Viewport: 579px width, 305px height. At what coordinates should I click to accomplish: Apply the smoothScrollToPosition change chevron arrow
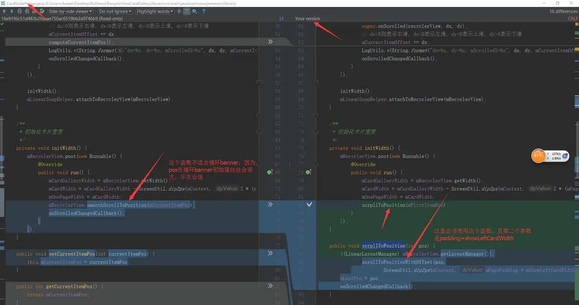(270, 205)
